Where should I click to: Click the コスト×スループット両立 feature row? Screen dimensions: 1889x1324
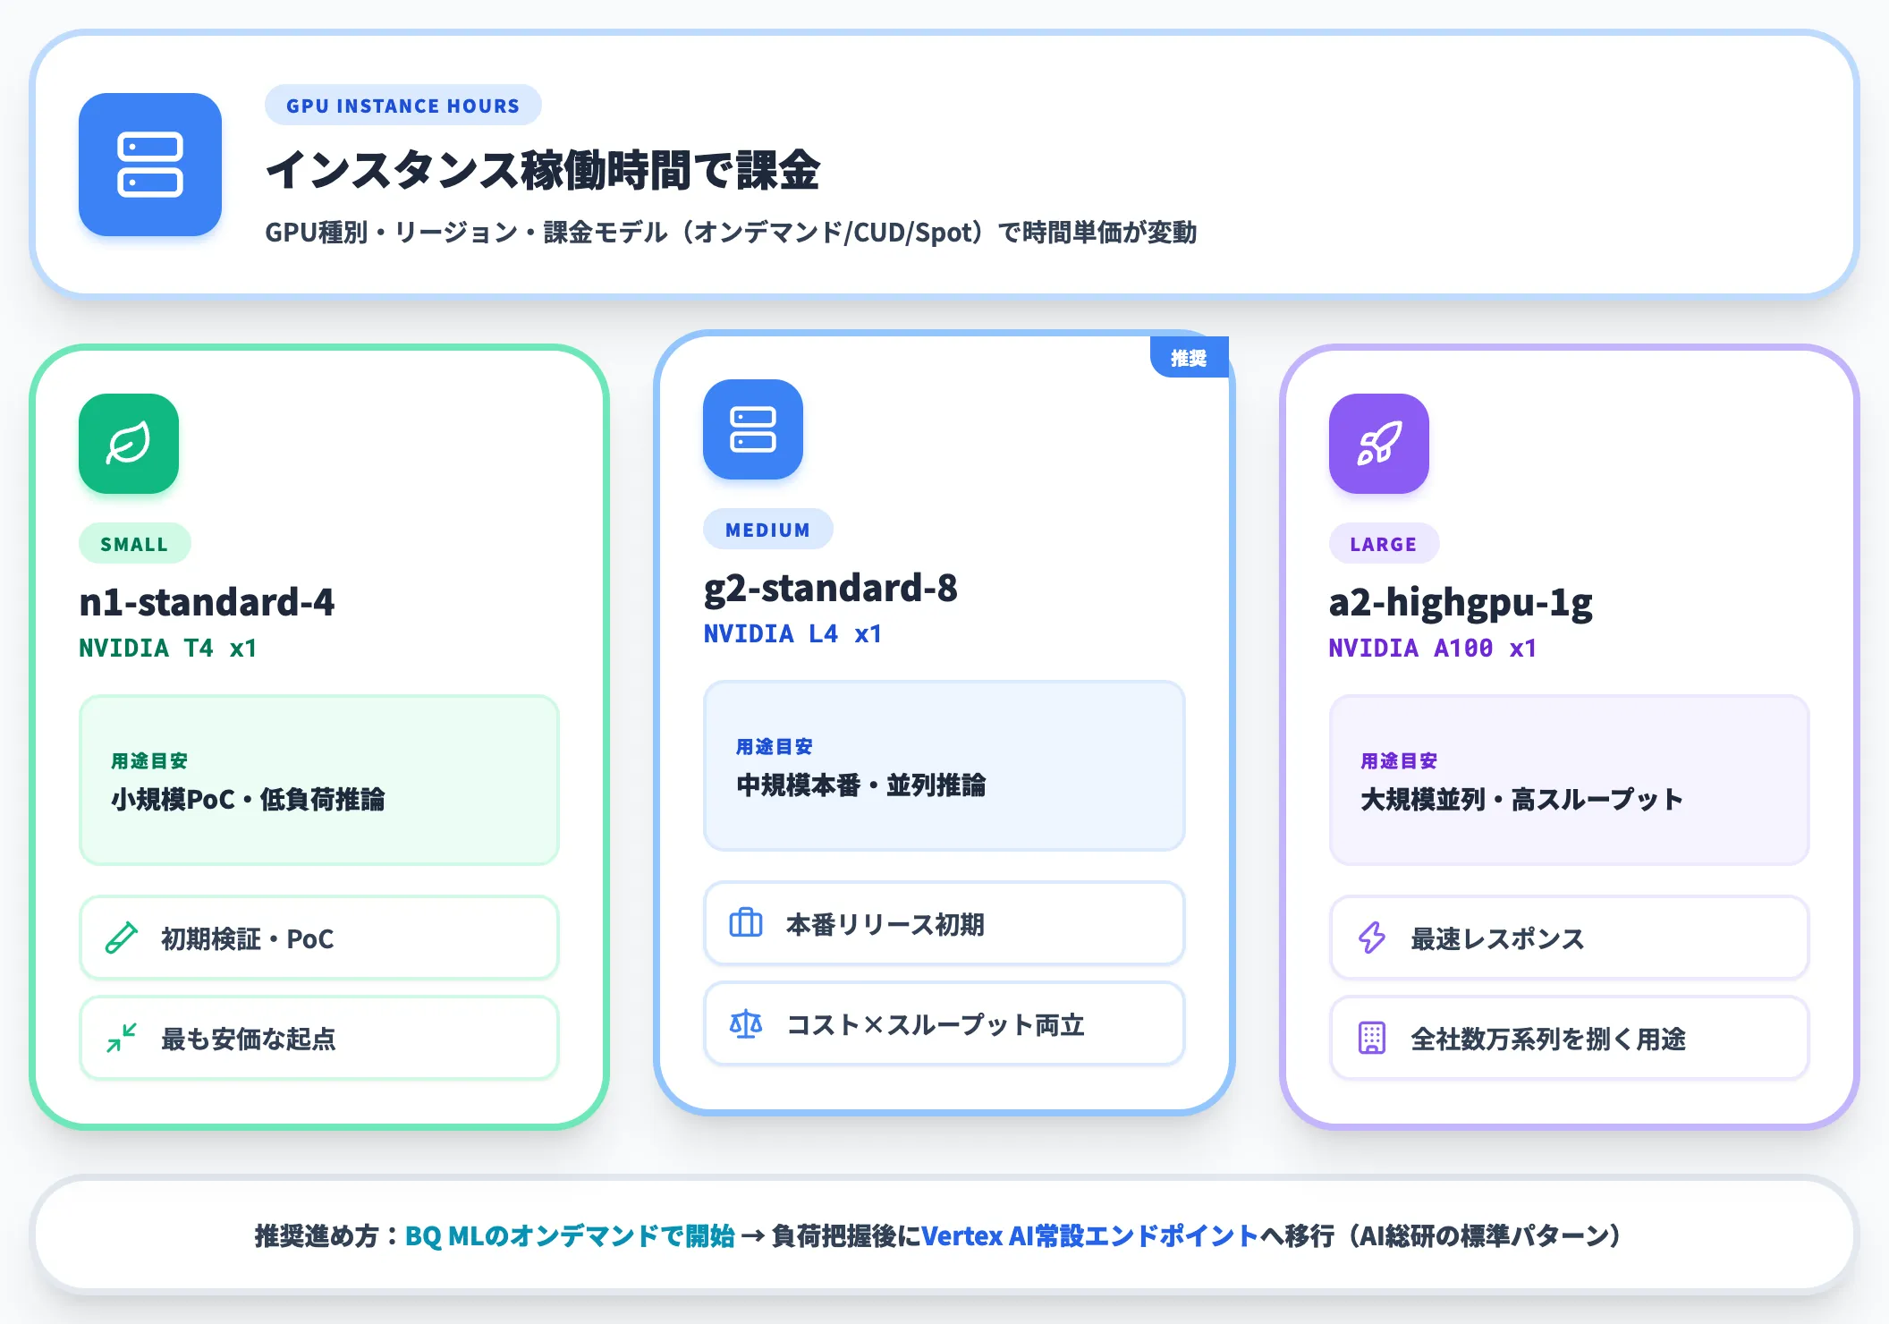click(x=944, y=1024)
